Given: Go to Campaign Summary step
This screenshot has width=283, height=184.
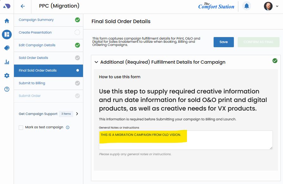Looking at the screenshot, I should tap(36, 20).
